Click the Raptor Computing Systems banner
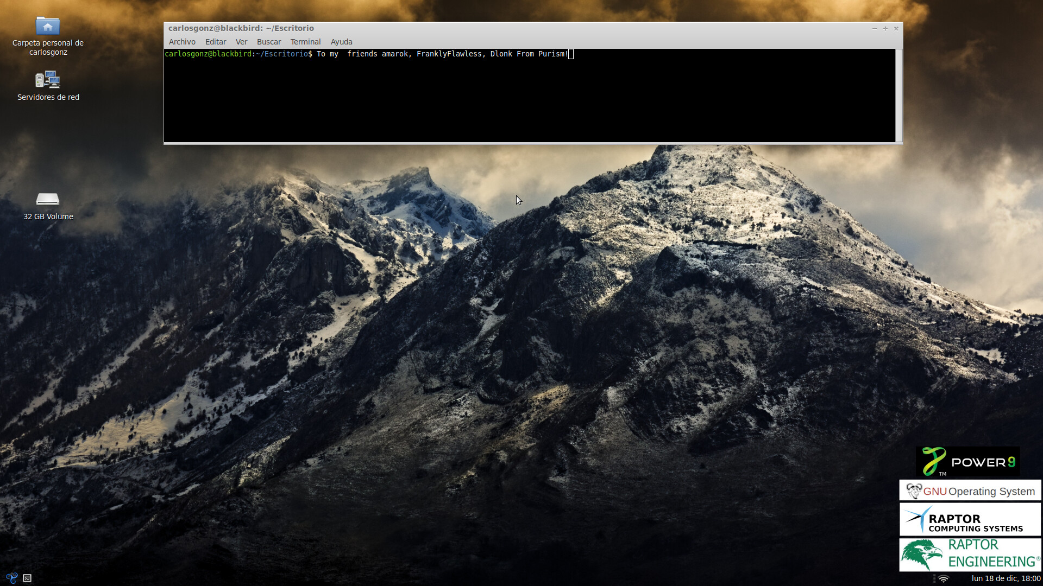The width and height of the screenshot is (1043, 586). [970, 519]
